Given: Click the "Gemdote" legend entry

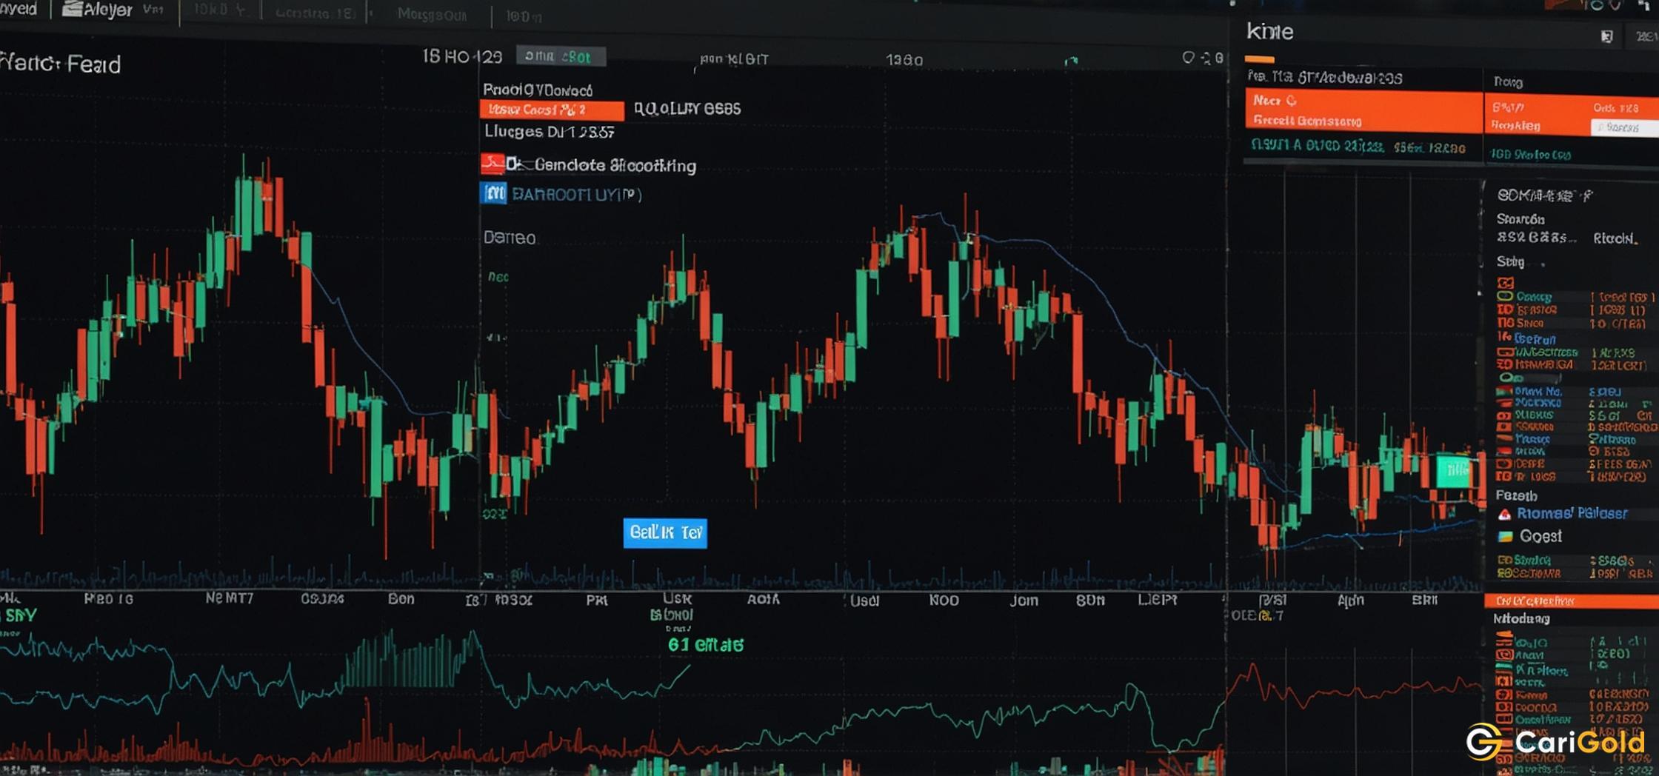Looking at the screenshot, I should click(615, 165).
